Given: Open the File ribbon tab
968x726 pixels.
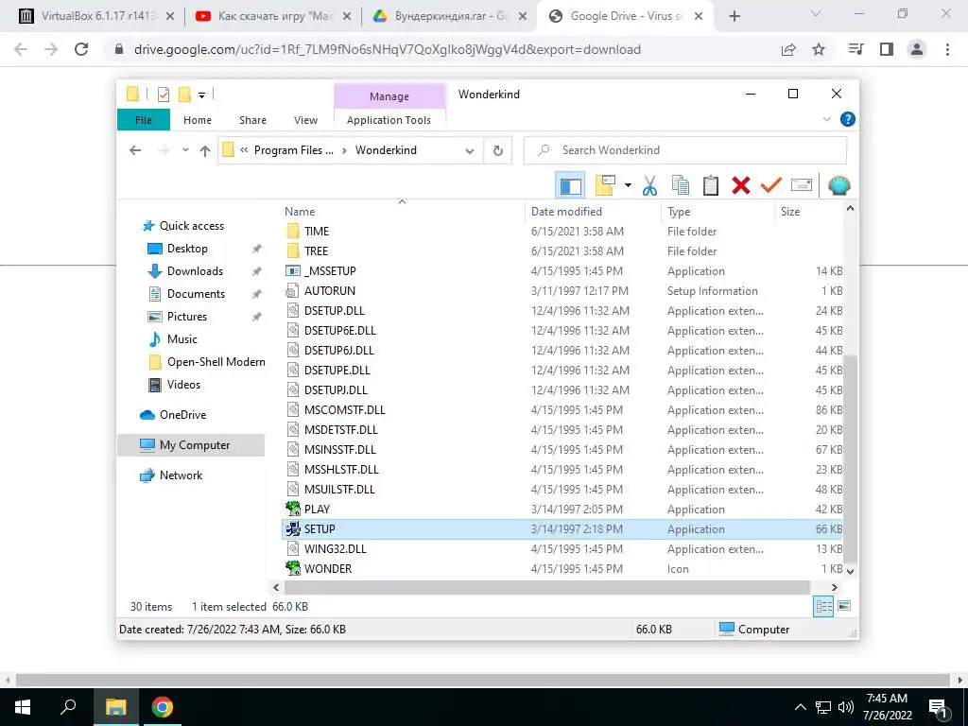Looking at the screenshot, I should click(144, 120).
